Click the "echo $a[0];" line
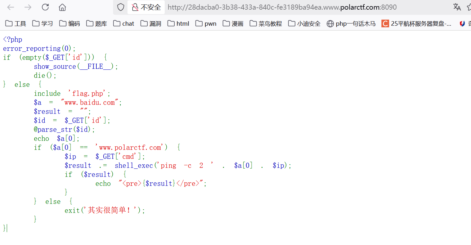Image resolution: width=471 pixels, height=245 pixels. [x=57, y=139]
